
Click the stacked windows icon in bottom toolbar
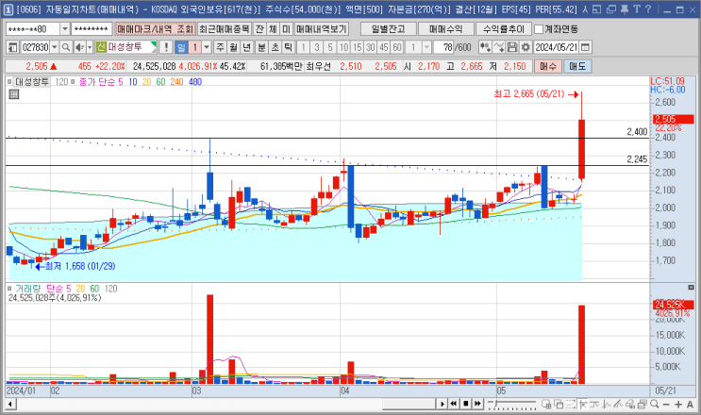(x=559, y=404)
